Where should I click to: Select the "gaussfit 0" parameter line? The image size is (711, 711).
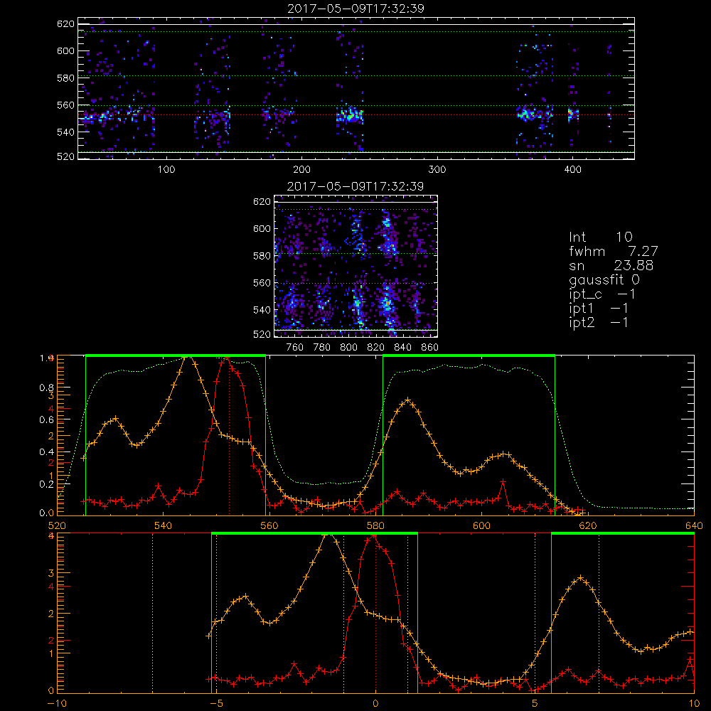[604, 279]
